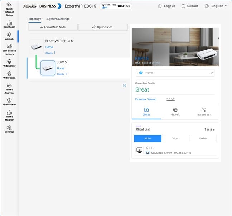Click the Firmware Version label

click(146, 99)
